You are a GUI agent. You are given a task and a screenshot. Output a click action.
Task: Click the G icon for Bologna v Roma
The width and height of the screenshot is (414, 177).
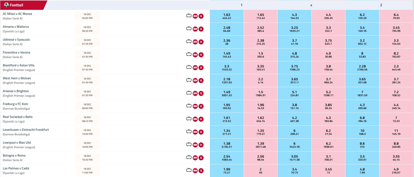(x=201, y=158)
